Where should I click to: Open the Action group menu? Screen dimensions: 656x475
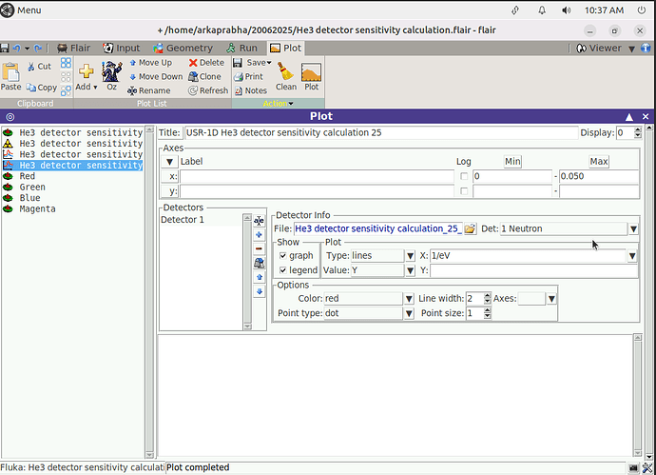click(279, 104)
